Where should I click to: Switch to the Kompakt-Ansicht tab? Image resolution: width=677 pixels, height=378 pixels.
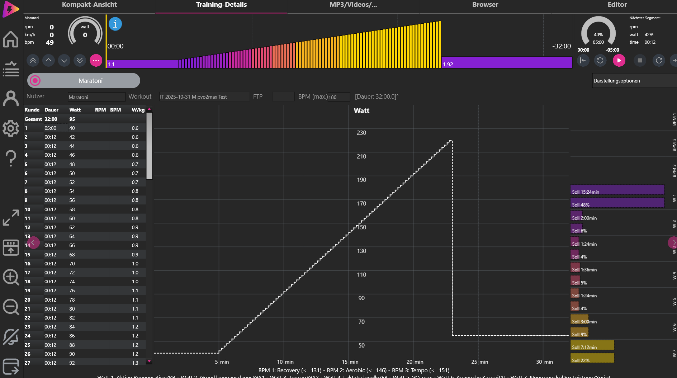(89, 5)
